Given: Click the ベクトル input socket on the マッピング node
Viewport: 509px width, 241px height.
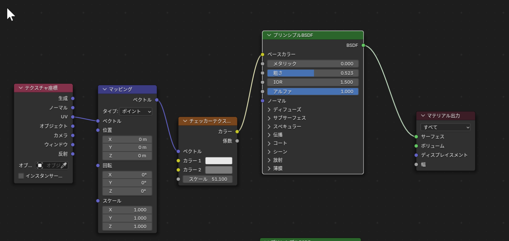Looking at the screenshot, I should (98, 121).
